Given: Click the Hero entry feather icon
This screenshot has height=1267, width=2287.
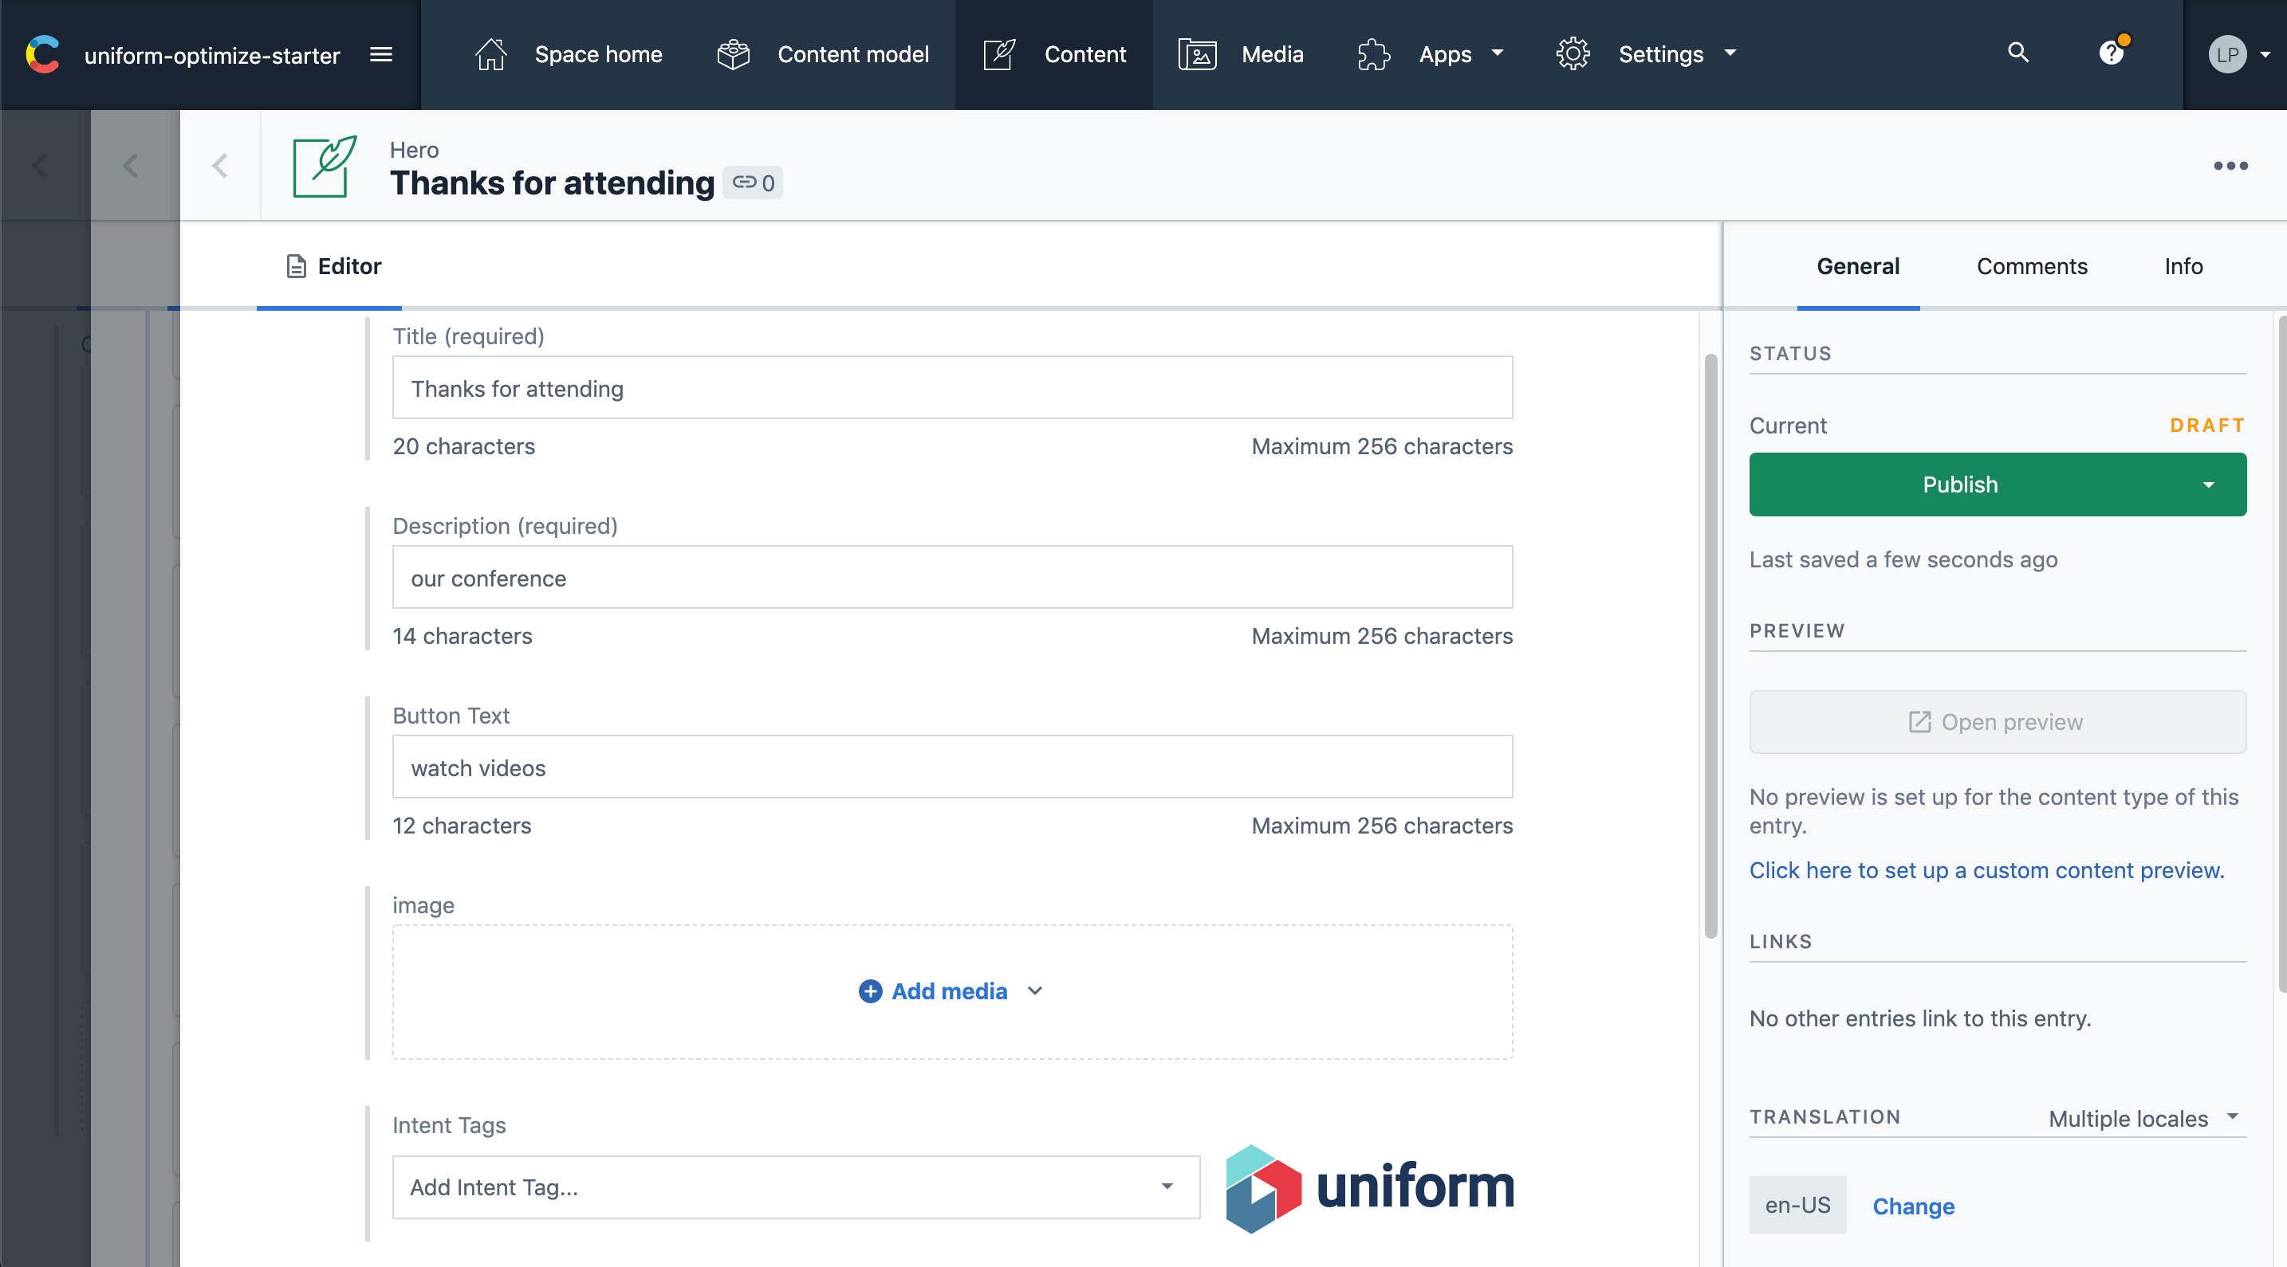Looking at the screenshot, I should click(324, 166).
